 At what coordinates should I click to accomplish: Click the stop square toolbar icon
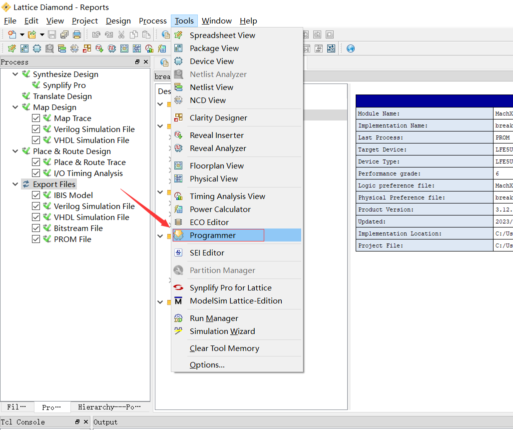(330, 34)
